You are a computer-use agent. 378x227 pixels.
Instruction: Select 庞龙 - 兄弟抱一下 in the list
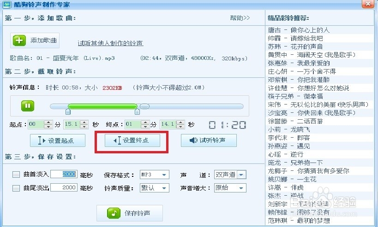(320, 163)
